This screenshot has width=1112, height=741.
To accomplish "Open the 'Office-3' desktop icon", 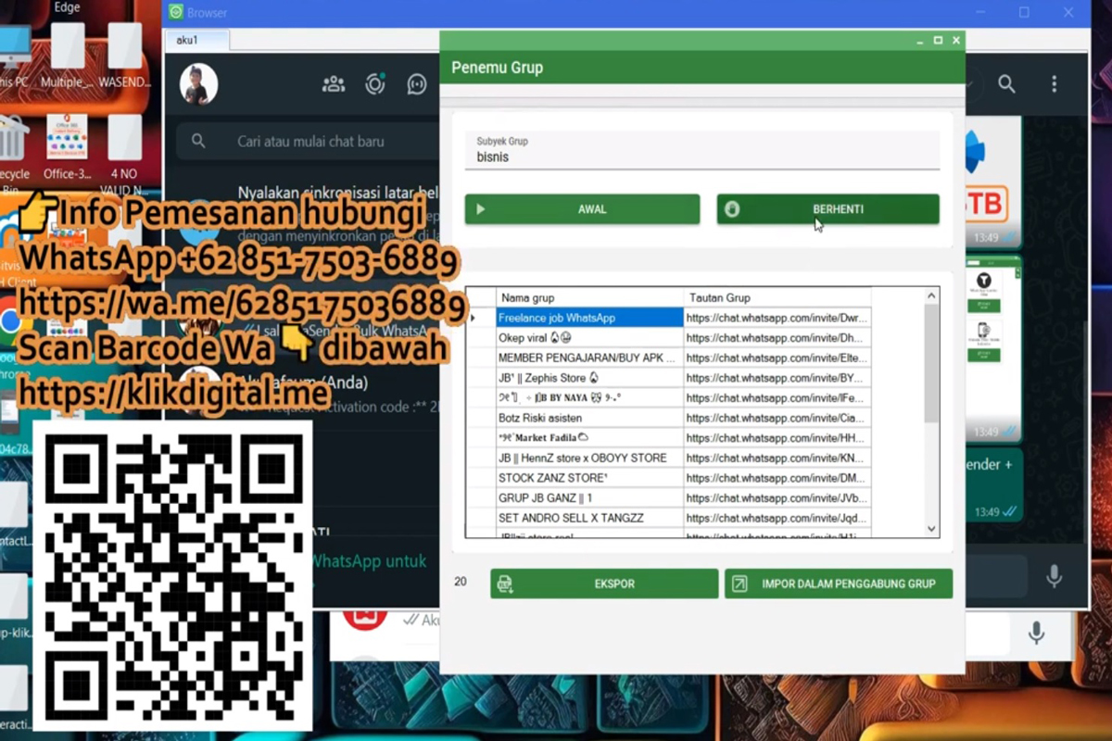I will click(68, 148).
